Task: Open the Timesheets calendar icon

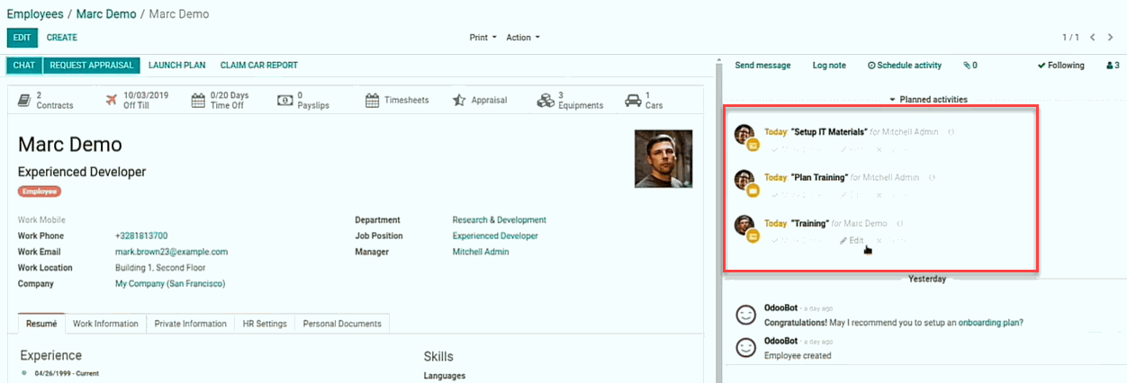Action: coord(372,101)
